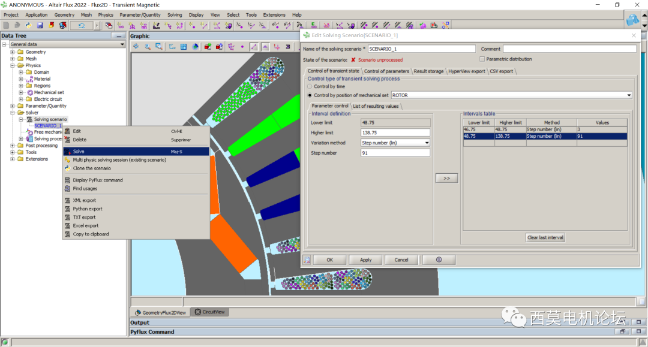Select the Control by time radio button
The image size is (648, 347).
pyautogui.click(x=310, y=86)
